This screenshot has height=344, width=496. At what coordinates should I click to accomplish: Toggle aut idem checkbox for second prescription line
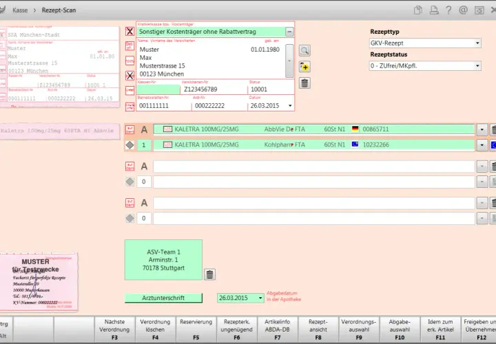(x=130, y=166)
